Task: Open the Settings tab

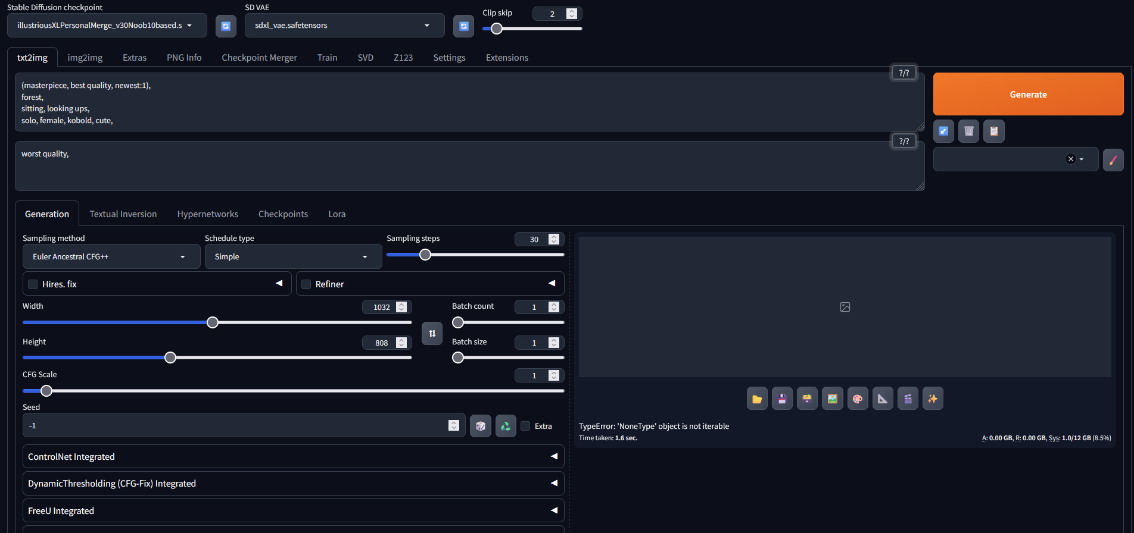Action: point(449,58)
